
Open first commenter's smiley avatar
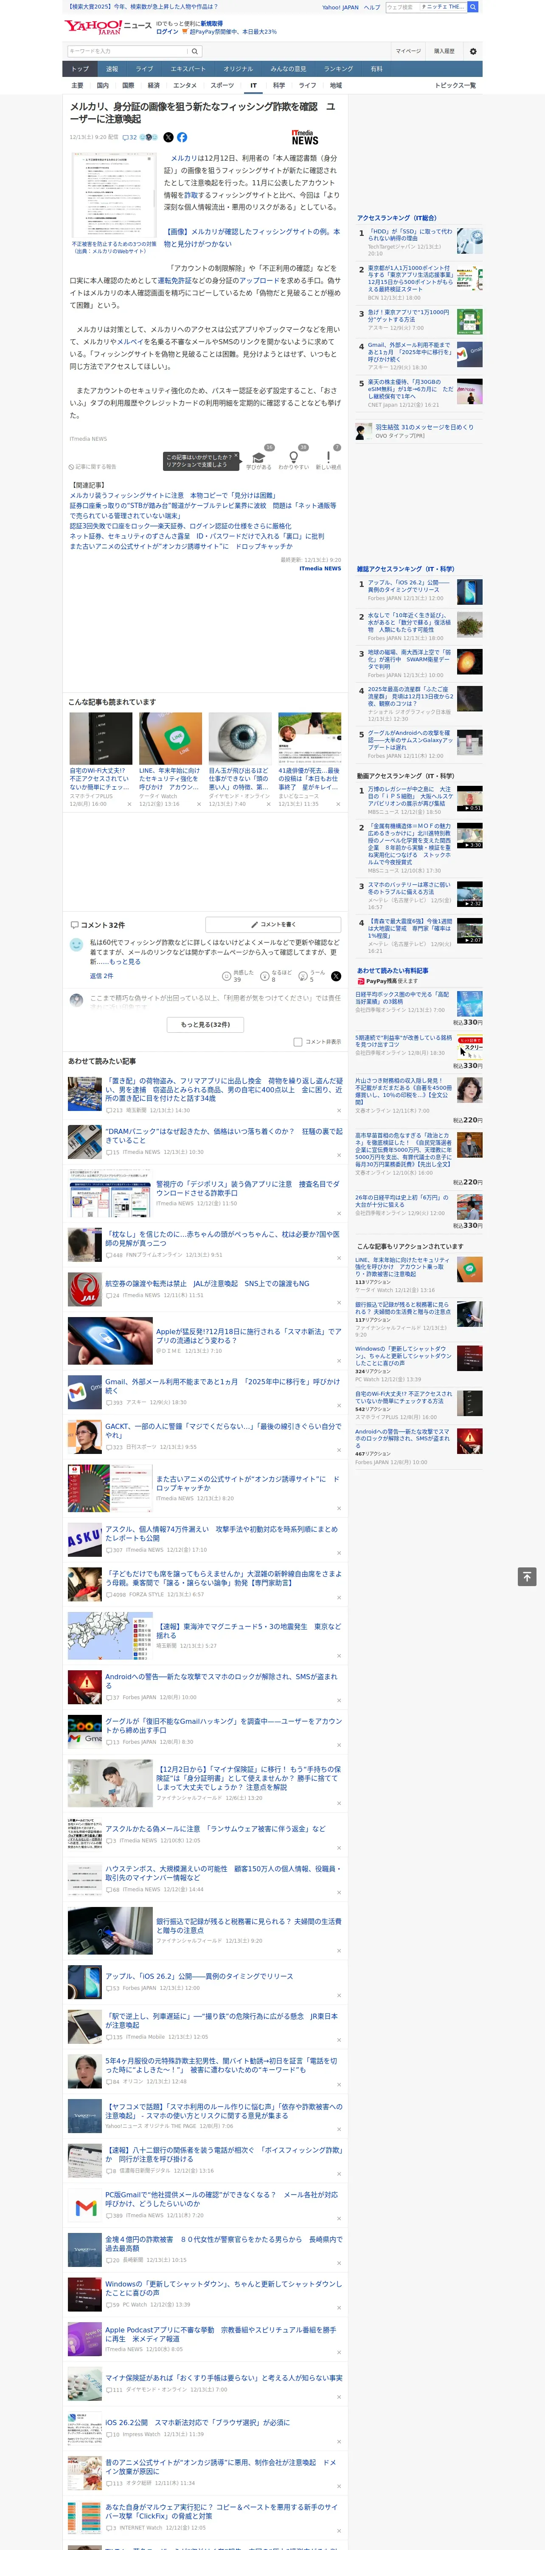pyautogui.click(x=76, y=945)
